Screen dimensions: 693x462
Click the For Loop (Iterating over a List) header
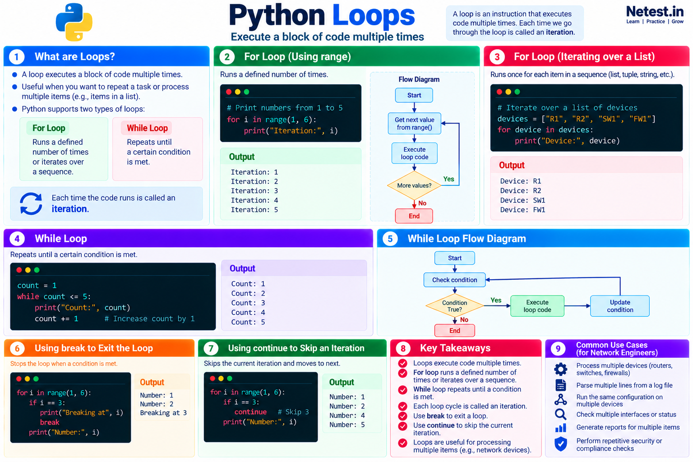click(586, 56)
